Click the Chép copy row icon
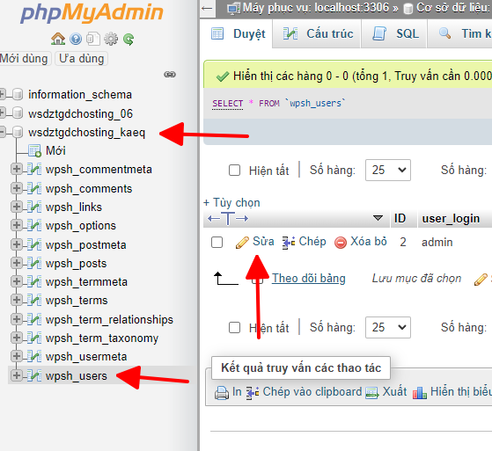 tap(289, 243)
